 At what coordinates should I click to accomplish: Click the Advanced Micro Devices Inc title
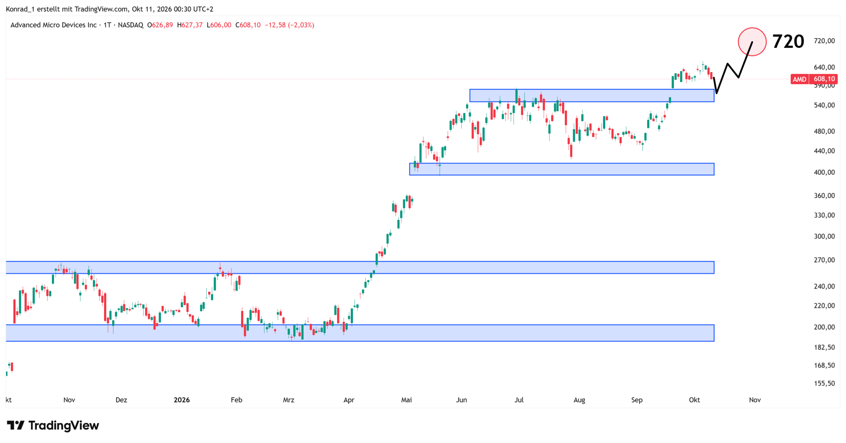point(54,25)
